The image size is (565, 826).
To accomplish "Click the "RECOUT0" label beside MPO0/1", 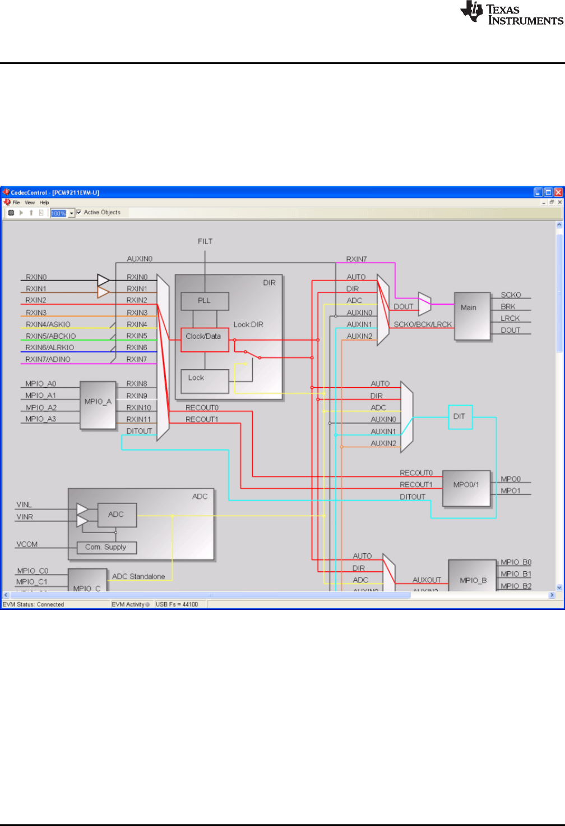I will pyautogui.click(x=416, y=472).
